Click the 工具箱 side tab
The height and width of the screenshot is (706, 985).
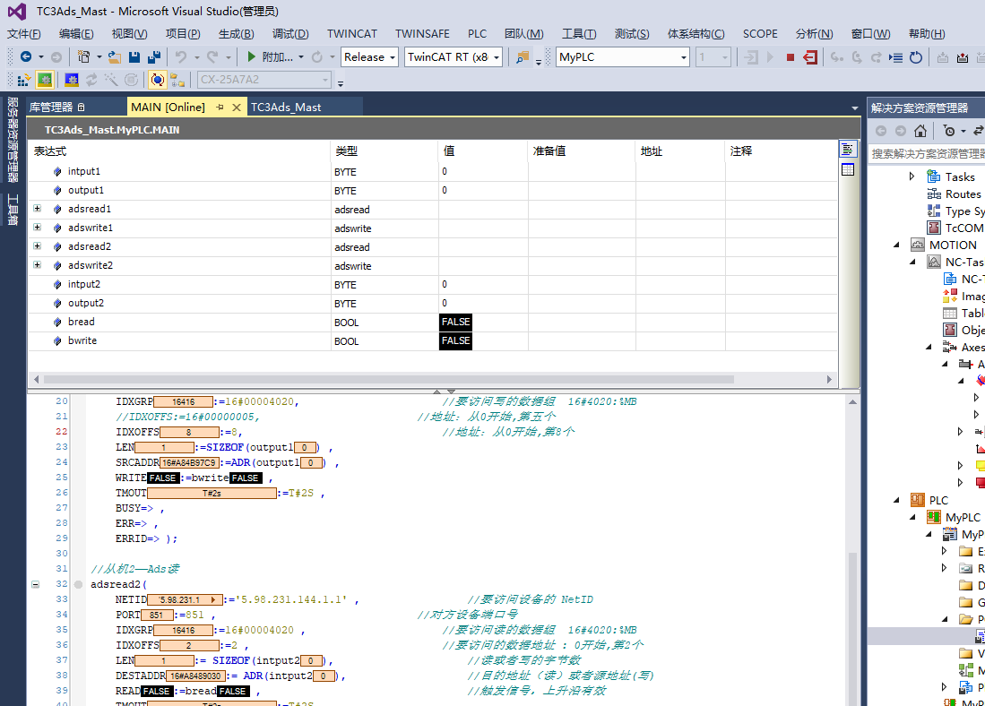tap(13, 210)
